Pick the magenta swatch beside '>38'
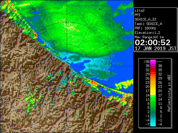This screenshot has height=133, width=178. (153, 62)
